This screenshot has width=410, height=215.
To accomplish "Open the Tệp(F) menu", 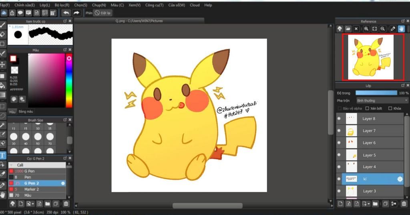I will coord(5,5).
